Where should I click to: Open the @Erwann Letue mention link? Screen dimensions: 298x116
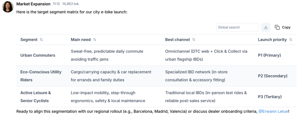pyautogui.click(x=273, y=111)
